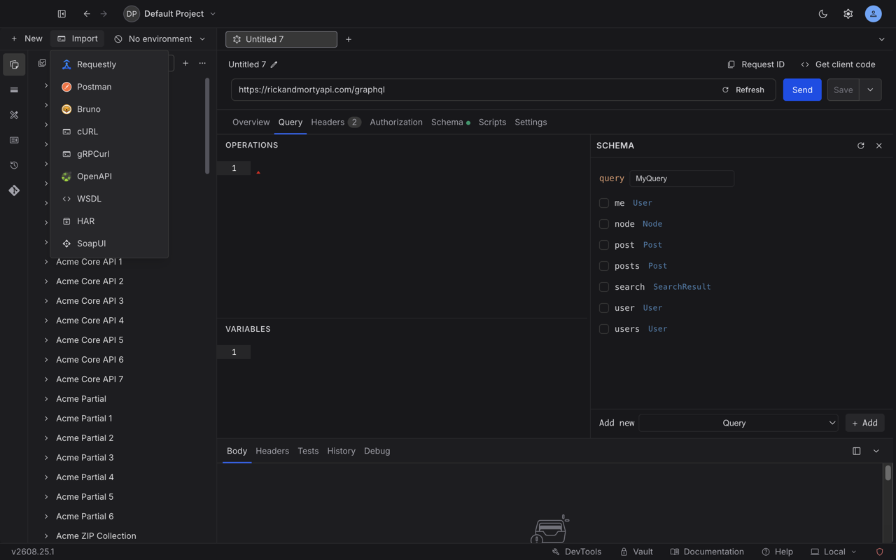This screenshot has height=560, width=896.
Task: Open the Local workspace dropdown
Action: 834,552
